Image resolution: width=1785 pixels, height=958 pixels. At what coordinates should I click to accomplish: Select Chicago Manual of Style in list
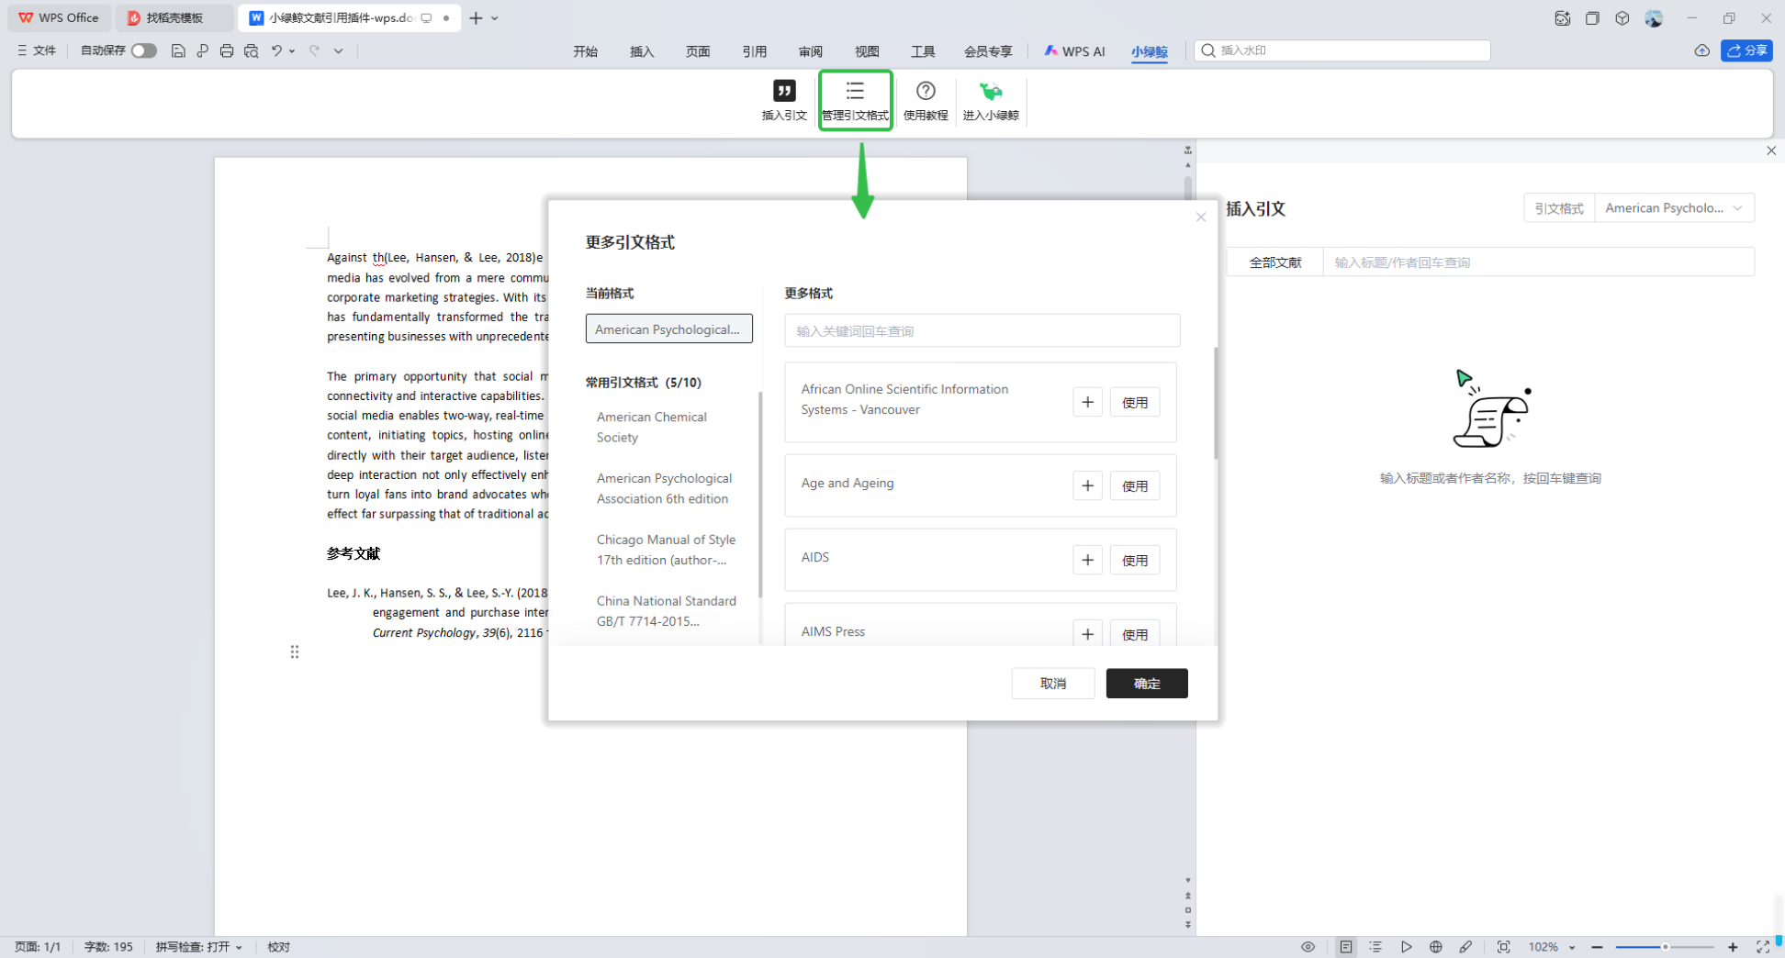(x=666, y=550)
